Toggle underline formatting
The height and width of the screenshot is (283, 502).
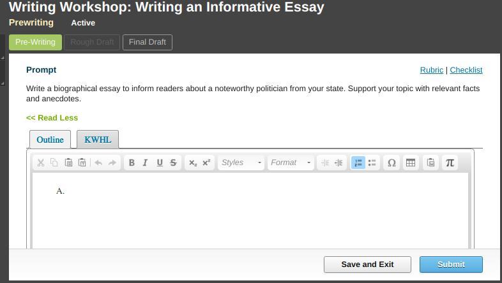tap(160, 163)
